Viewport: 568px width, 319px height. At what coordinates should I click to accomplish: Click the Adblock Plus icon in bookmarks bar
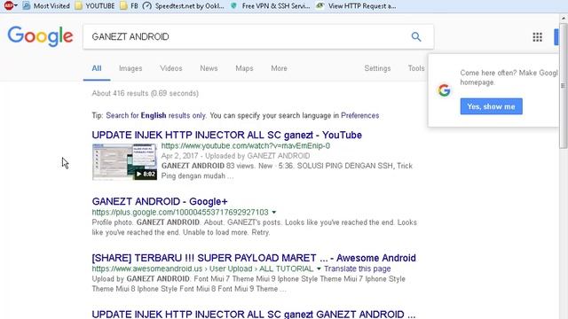point(10,5)
